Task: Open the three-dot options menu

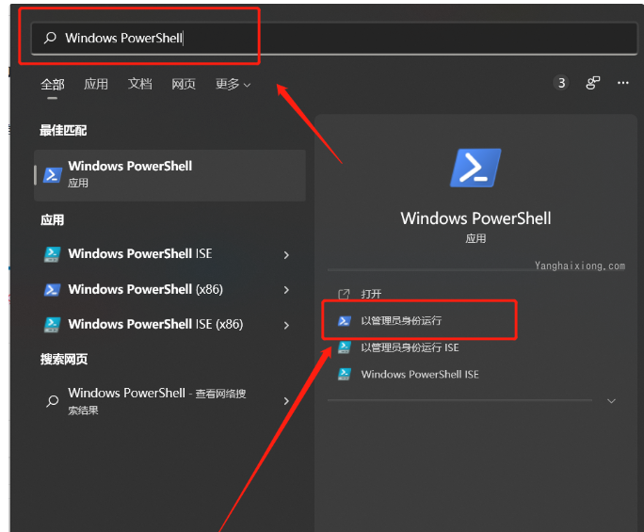Action: (622, 83)
